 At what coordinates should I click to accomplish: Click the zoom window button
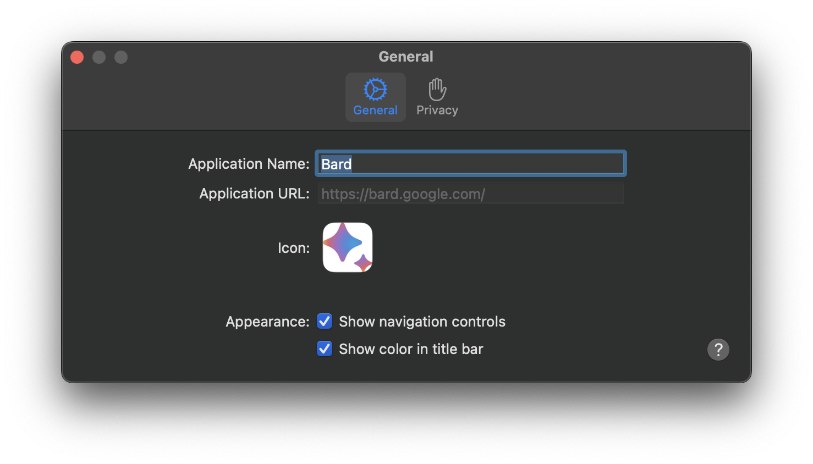(121, 57)
